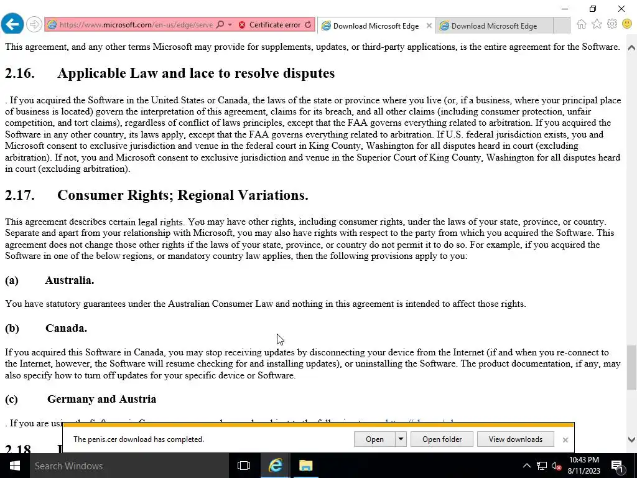Switch to second Download Microsoft Edge tab
This screenshot has width=637, height=478.
(494, 26)
